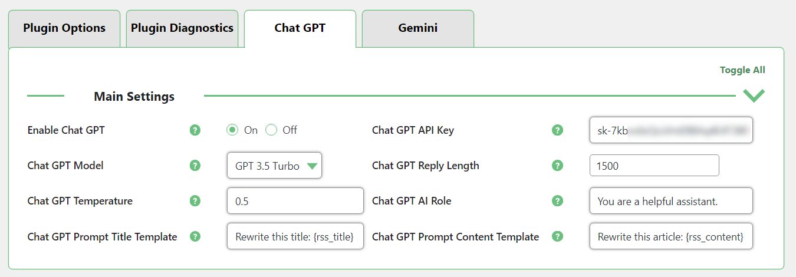Select the On radio button
The height and width of the screenshot is (277, 796).
pyautogui.click(x=233, y=130)
